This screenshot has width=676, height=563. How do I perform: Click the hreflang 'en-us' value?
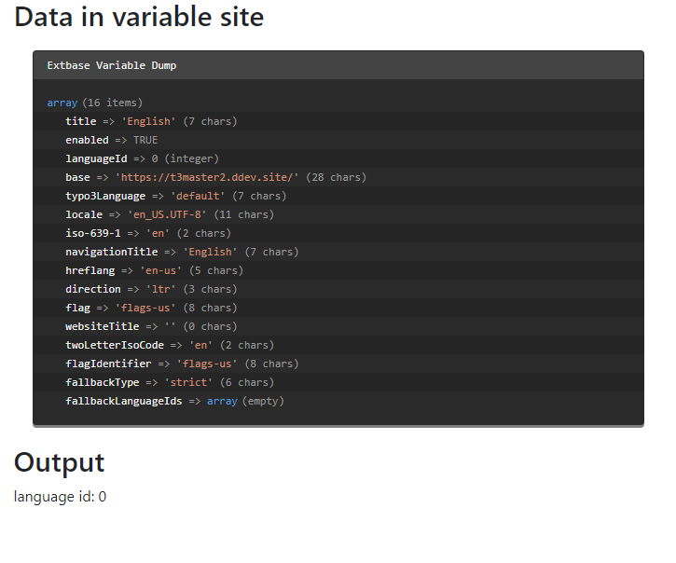pyautogui.click(x=160, y=270)
